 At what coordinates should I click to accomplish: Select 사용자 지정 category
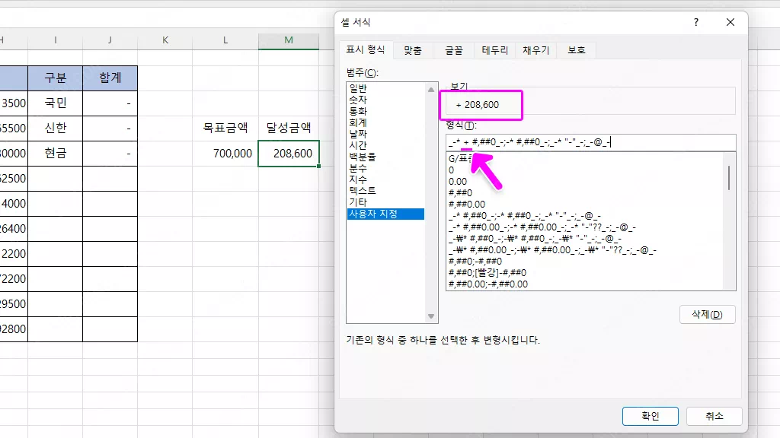point(385,214)
